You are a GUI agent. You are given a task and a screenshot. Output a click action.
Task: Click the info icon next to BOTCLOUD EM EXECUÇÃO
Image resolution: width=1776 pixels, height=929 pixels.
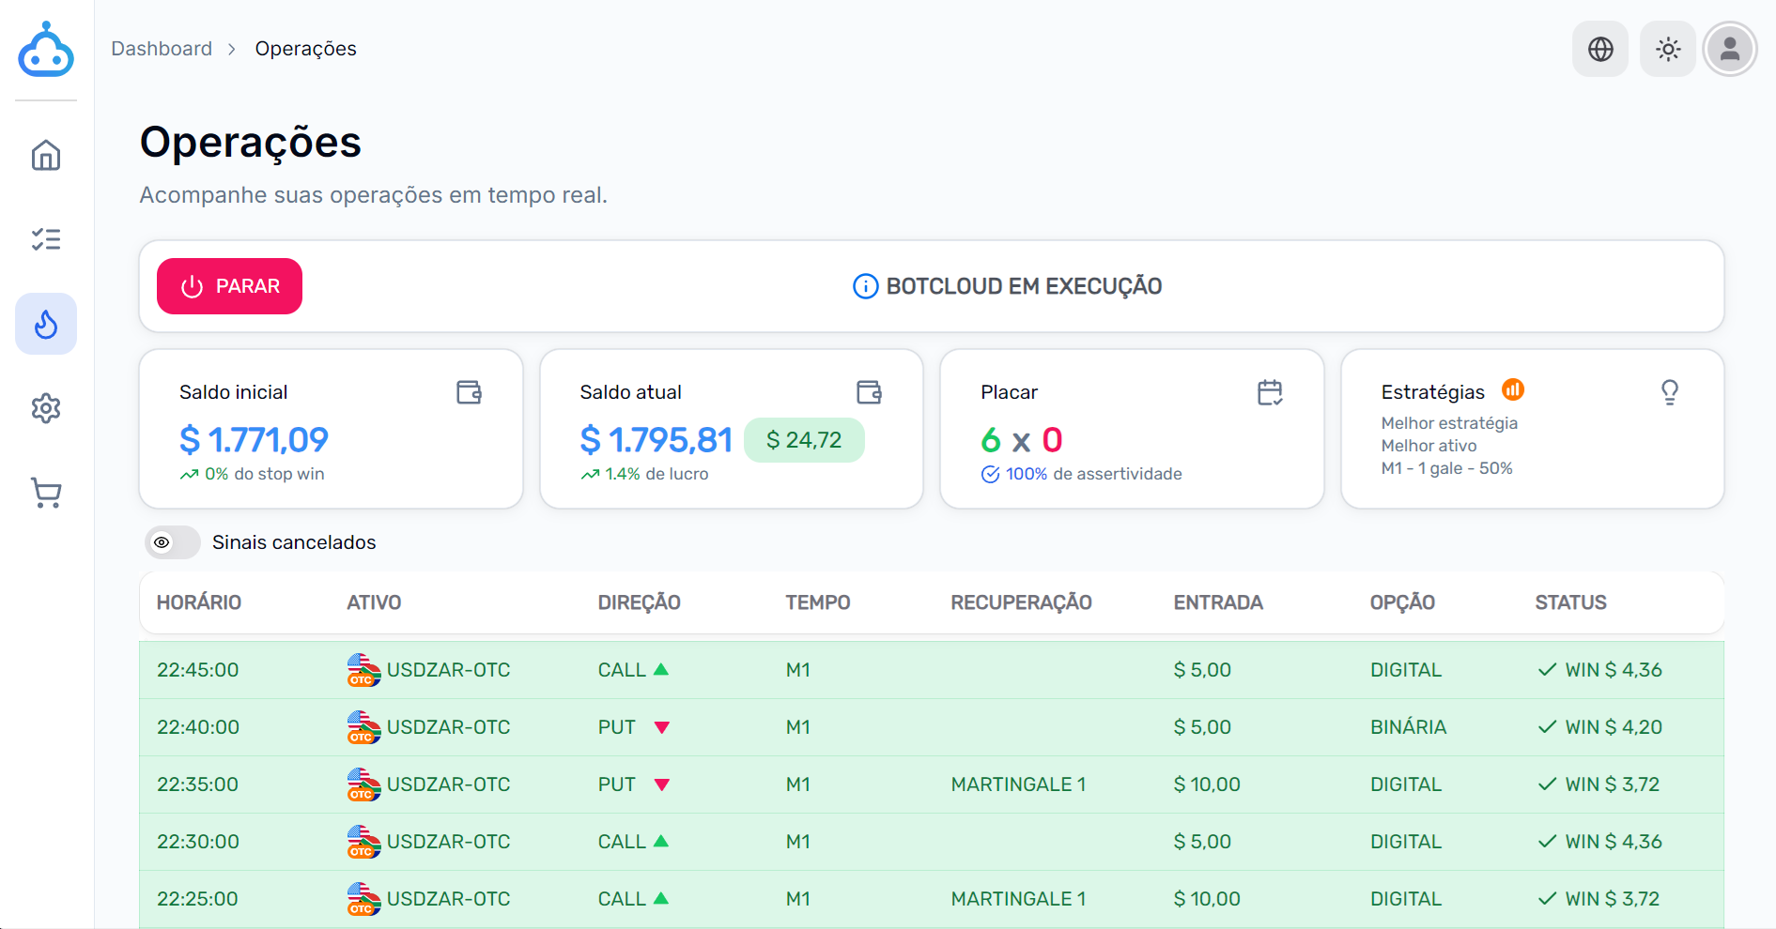tap(865, 286)
